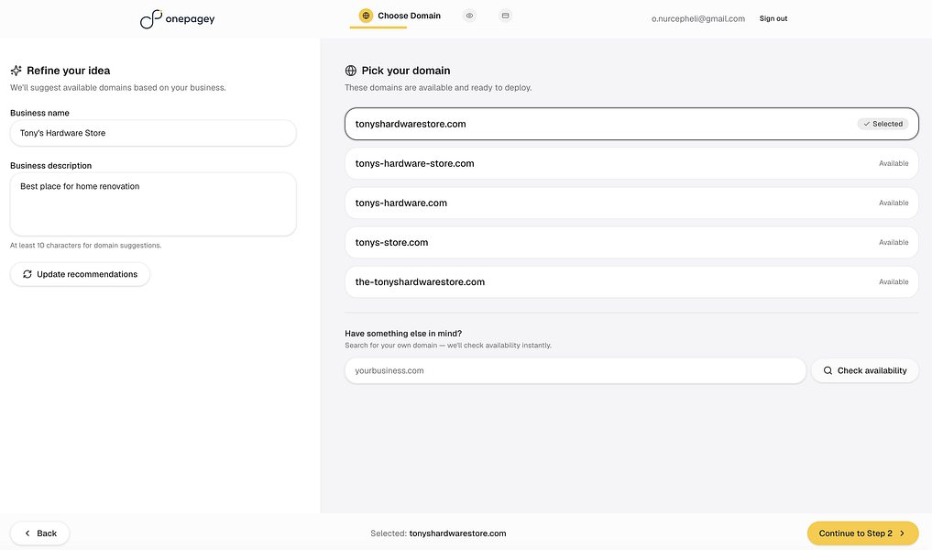The height and width of the screenshot is (550, 932).
Task: Edit the Business description text area
Action: 153,203
